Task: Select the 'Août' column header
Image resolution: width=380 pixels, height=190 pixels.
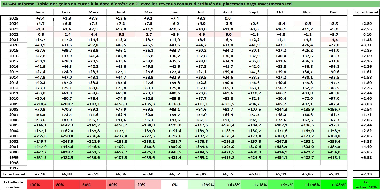Action: (228, 12)
